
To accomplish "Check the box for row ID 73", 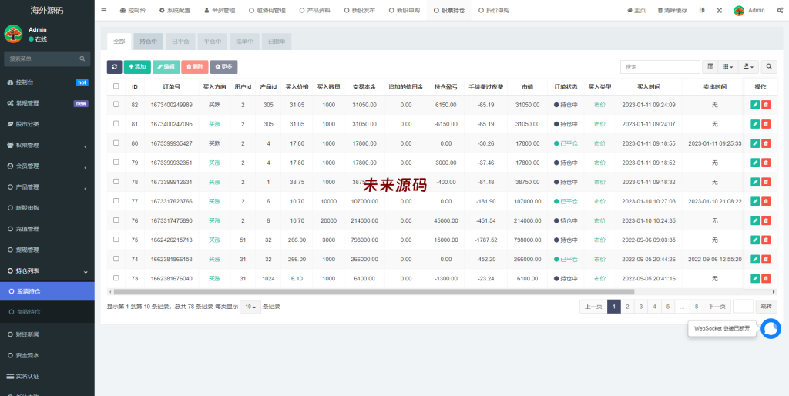I will pyautogui.click(x=116, y=278).
